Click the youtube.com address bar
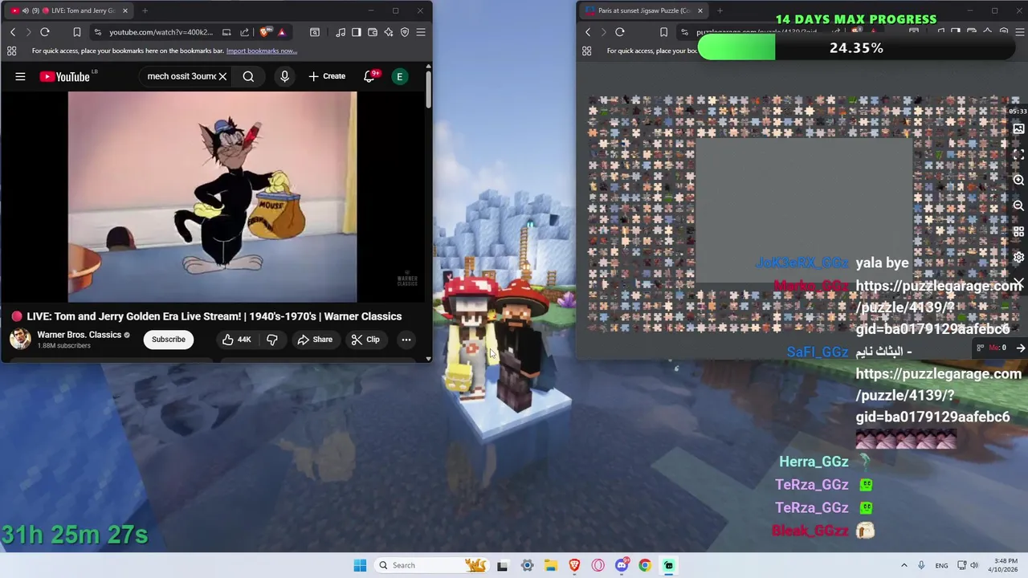Image resolution: width=1028 pixels, height=578 pixels. click(x=161, y=32)
